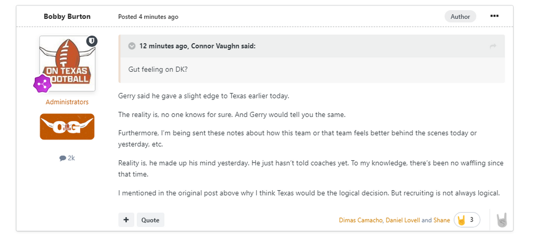Image resolution: width=535 pixels, height=234 pixels.
Task: Click the 2k posts comment icon
Action: [x=63, y=158]
